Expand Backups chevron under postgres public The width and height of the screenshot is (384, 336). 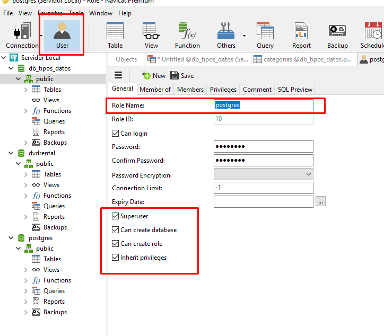point(25,312)
